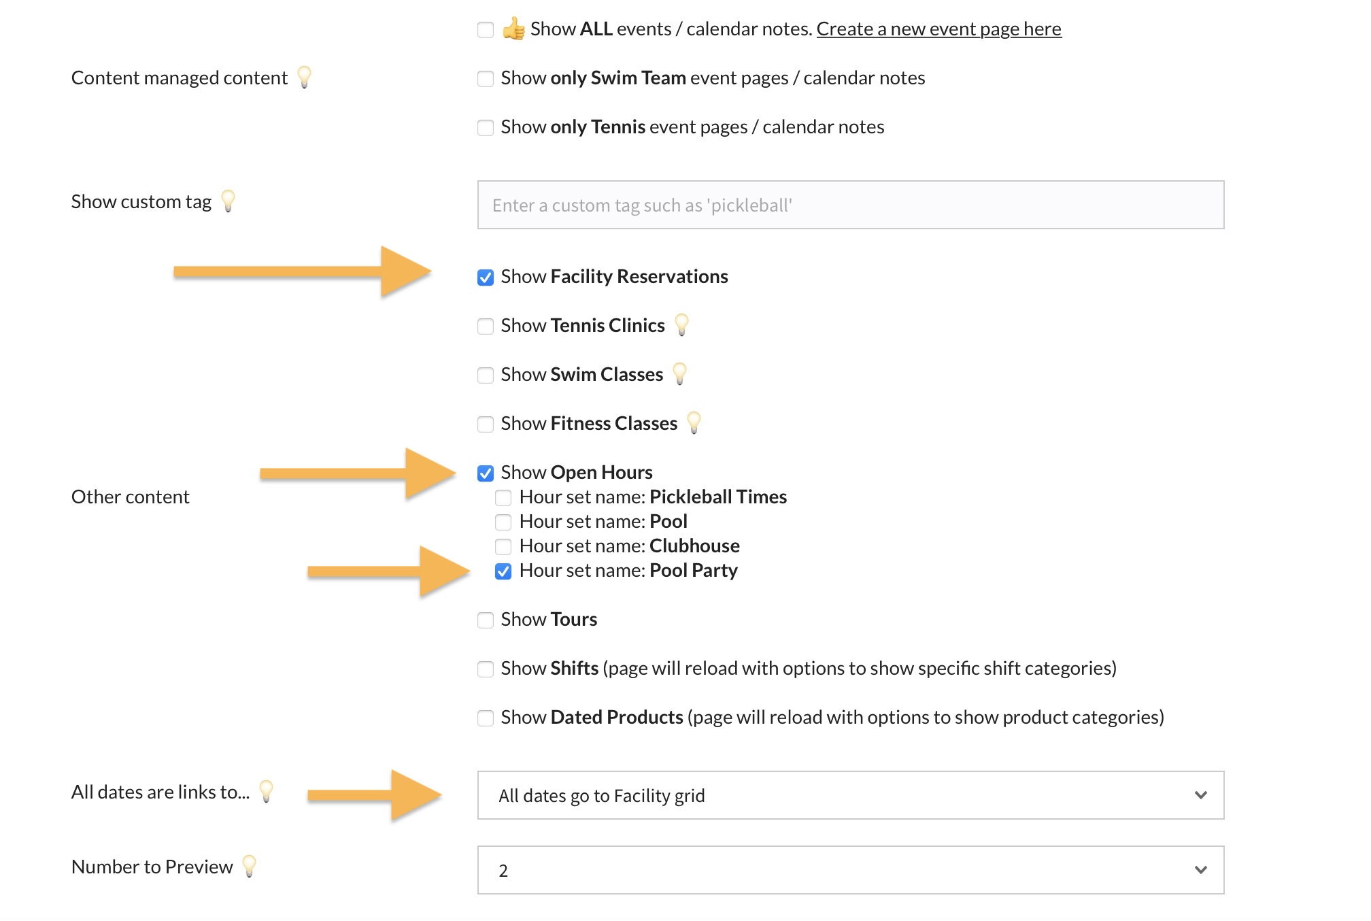This screenshot has width=1371, height=921.
Task: Click the lightbulb next to Show custom tag
Action: 228,201
